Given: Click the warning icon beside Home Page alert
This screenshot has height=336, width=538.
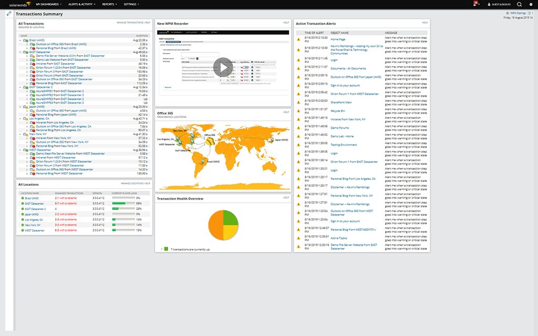Looking at the screenshot, I should [298, 39].
